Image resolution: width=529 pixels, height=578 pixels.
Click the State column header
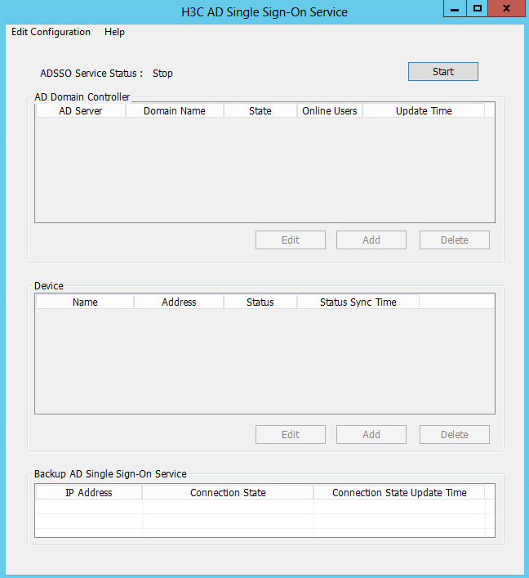pyautogui.click(x=260, y=111)
